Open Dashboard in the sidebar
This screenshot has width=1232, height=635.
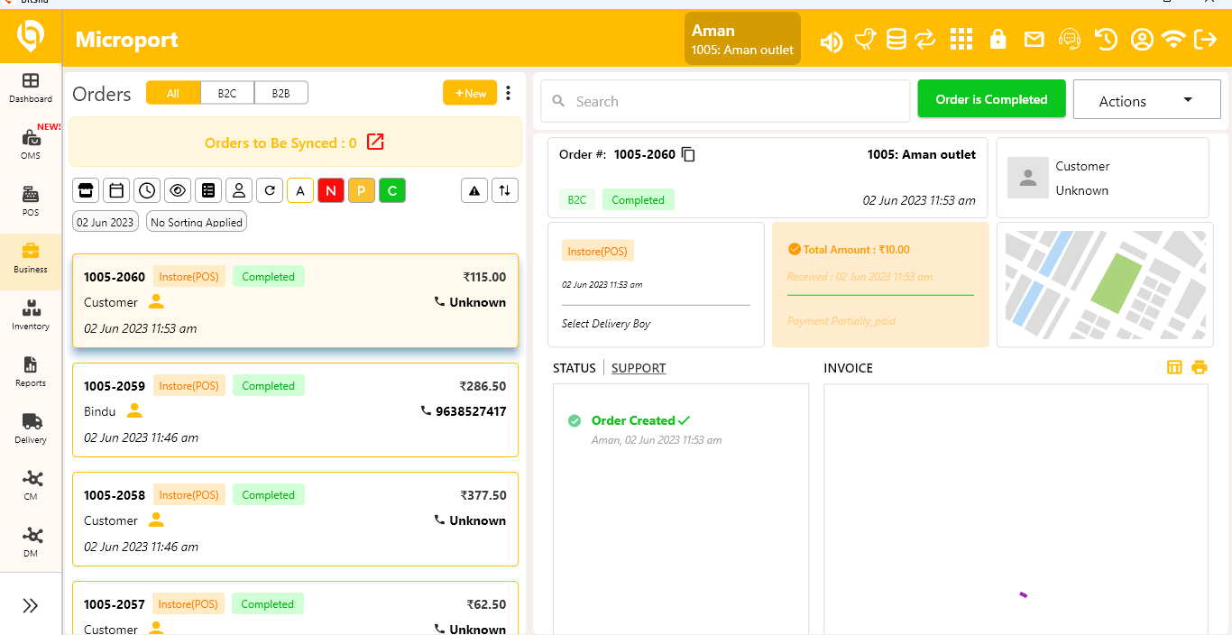point(31,87)
